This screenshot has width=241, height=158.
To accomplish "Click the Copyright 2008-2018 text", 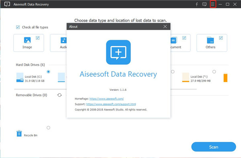I will [x=111, y=110].
